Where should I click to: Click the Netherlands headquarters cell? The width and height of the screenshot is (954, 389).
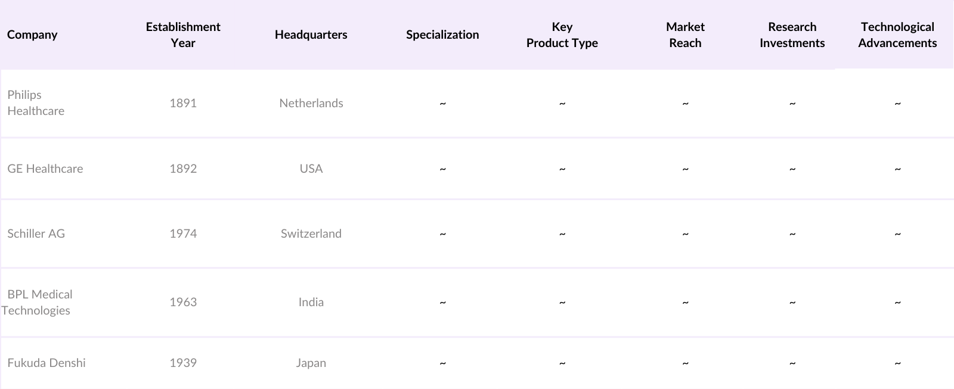[311, 103]
